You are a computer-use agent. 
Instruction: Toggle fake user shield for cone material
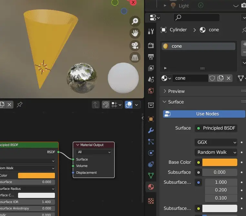click(212, 78)
